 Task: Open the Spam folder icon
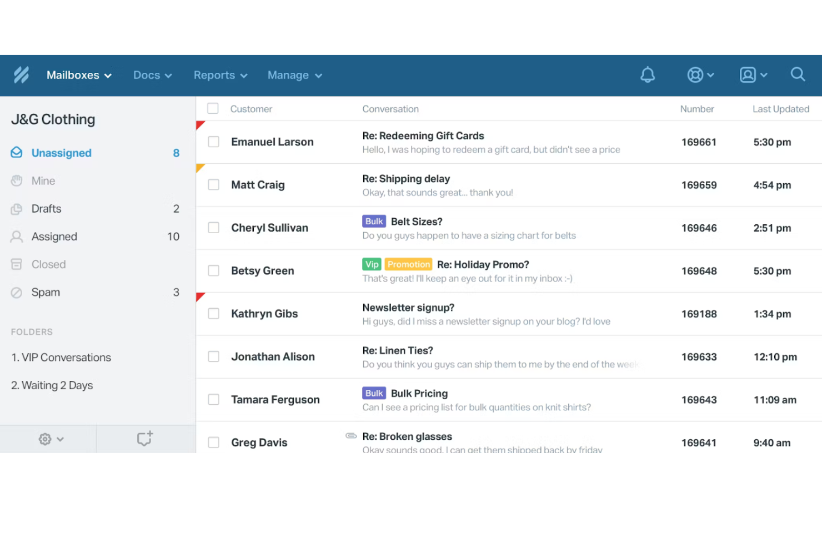[x=17, y=292]
